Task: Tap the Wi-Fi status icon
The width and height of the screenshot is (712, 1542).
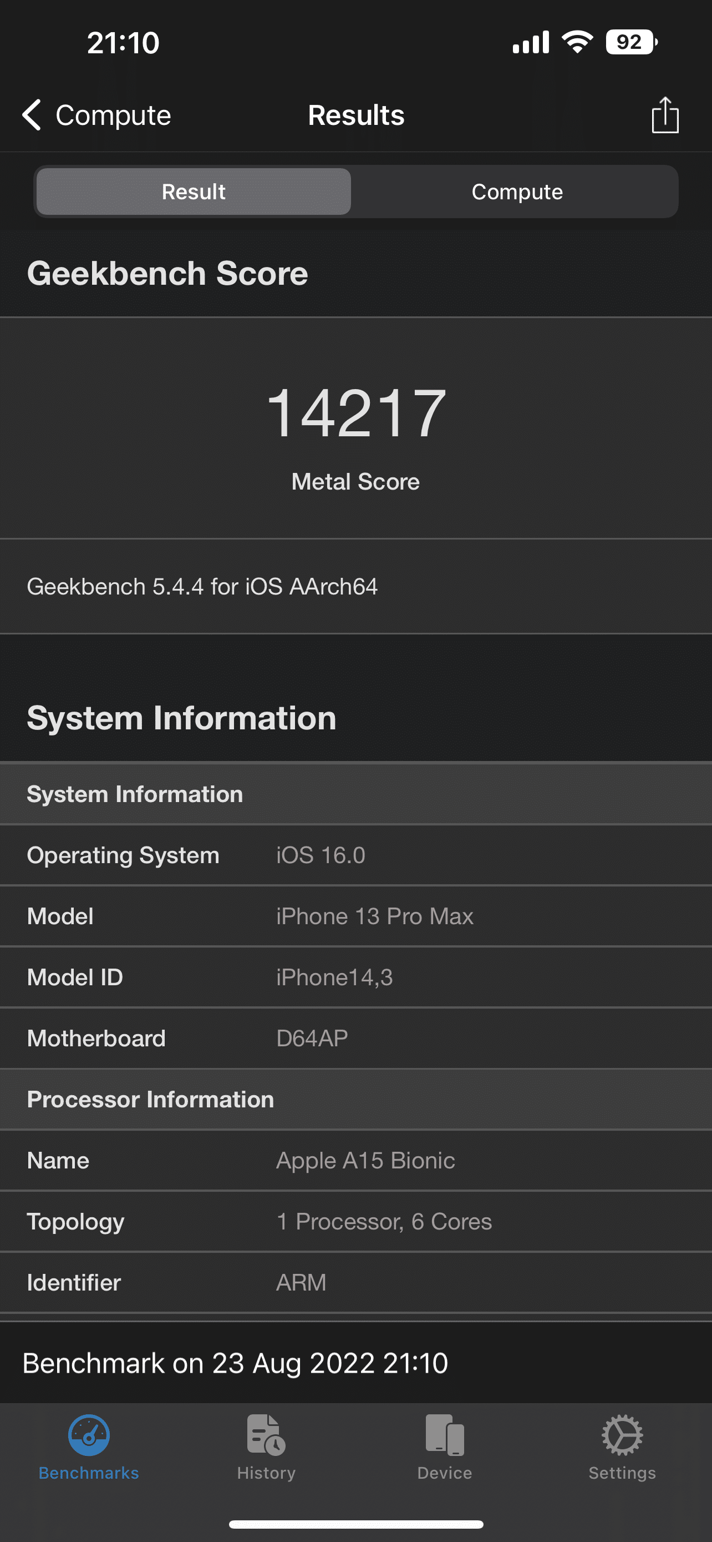Action: [x=577, y=43]
